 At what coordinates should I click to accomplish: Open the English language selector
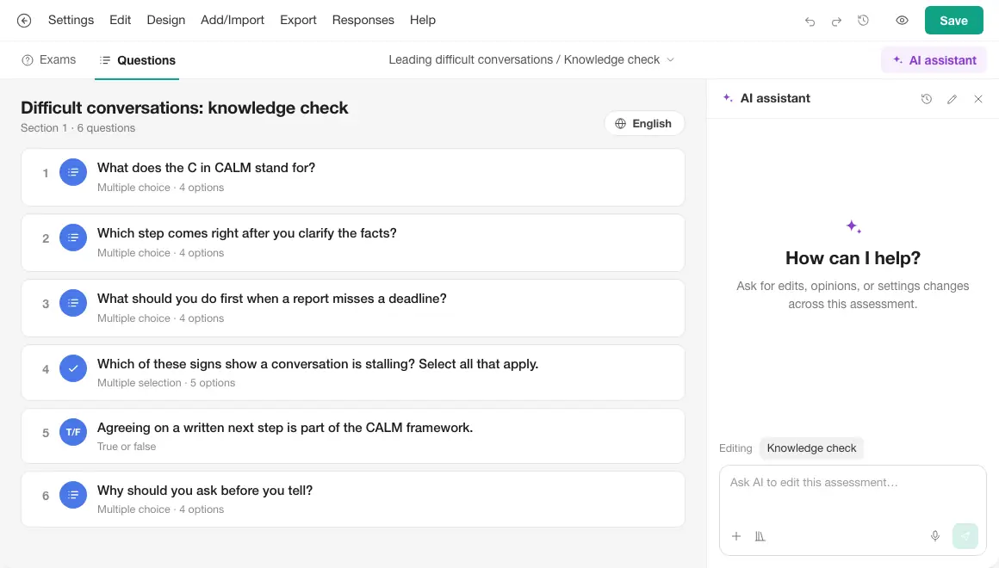[644, 124]
